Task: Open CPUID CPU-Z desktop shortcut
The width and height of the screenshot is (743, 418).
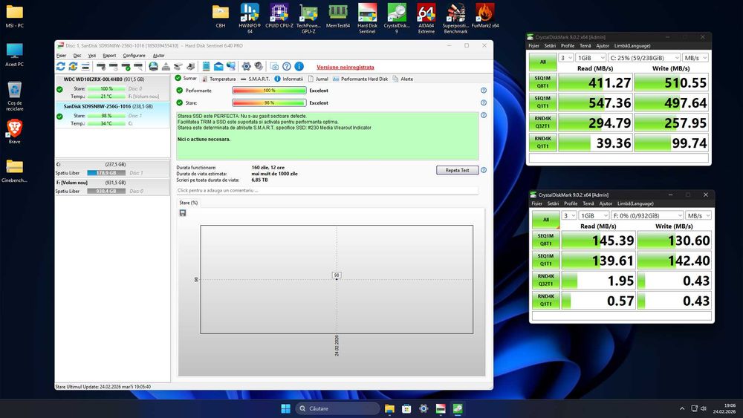Action: (x=279, y=16)
